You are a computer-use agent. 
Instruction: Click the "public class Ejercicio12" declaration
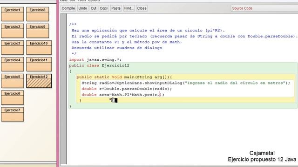[x=99, y=65]
